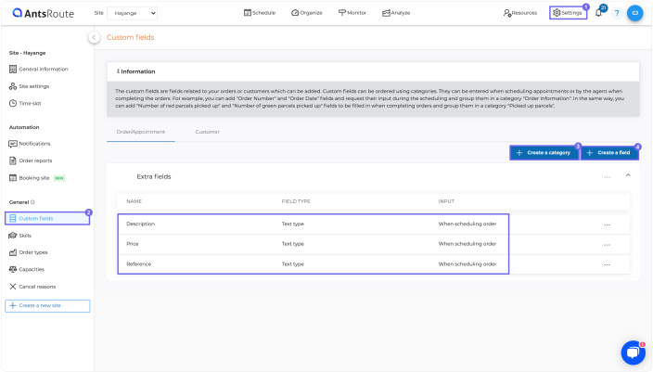
Task: Select the Order/Appointment tab
Action: coord(140,132)
